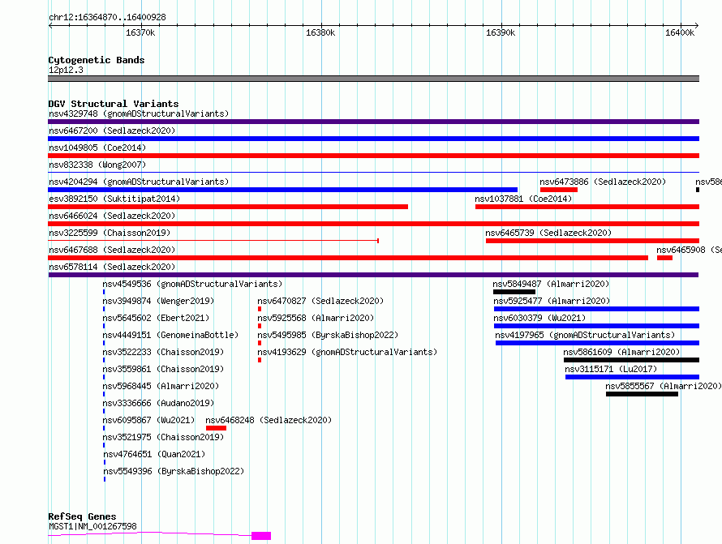This screenshot has height=544, width=722.
Task: Click the nsv1037881 (Coe2014) label
Action: tap(523, 199)
